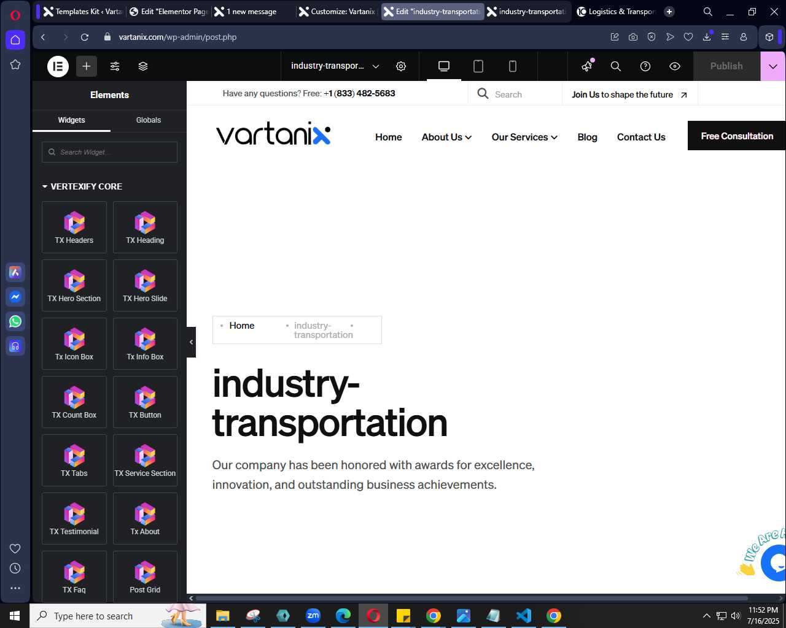Screen dimensions: 786x628
Task: Reload the page in browser
Action: (x=85, y=37)
